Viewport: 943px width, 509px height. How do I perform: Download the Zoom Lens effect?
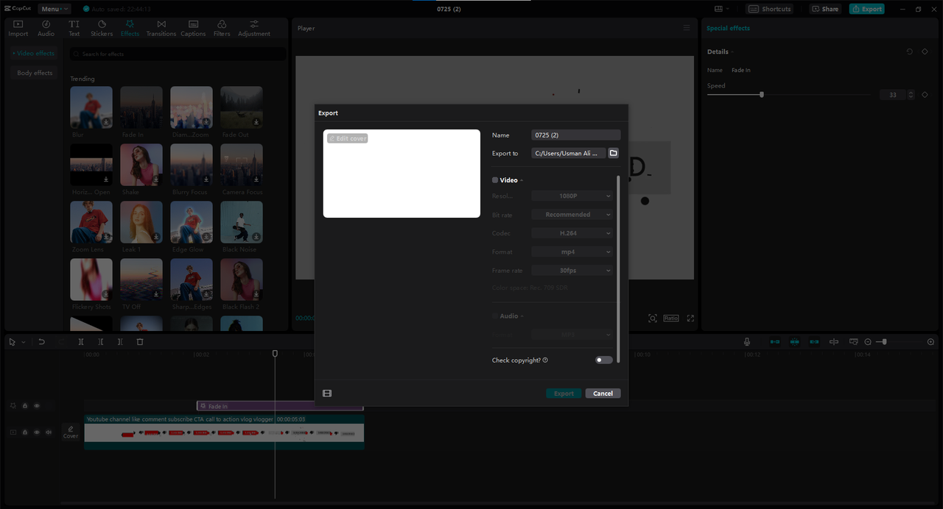(106, 237)
